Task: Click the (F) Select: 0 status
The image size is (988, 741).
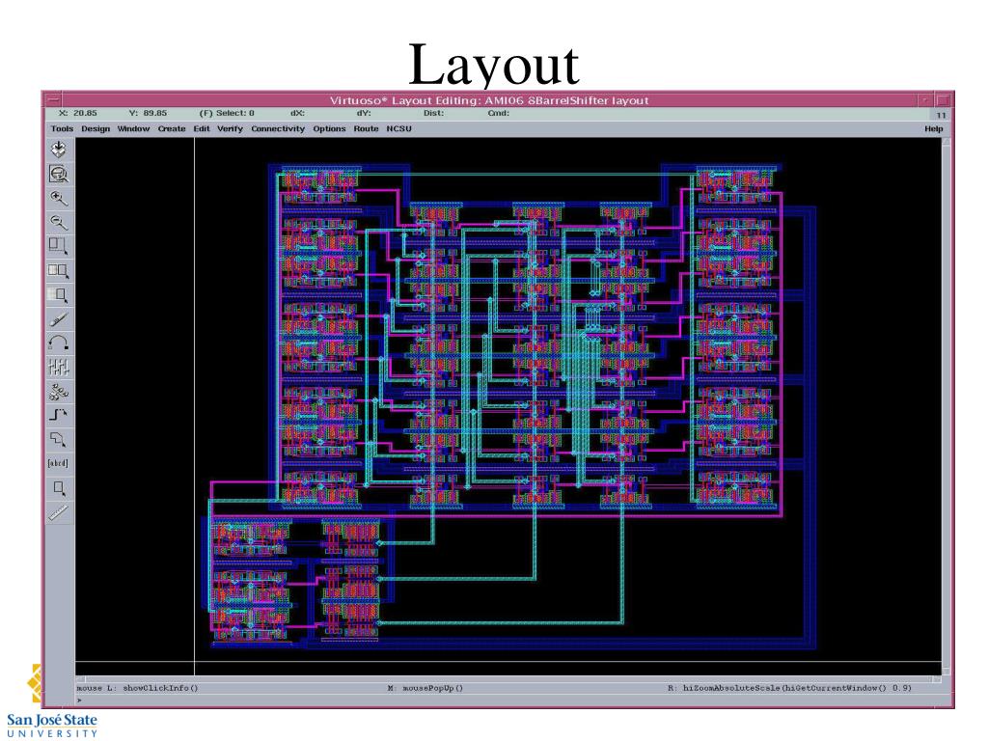Action: [227, 114]
